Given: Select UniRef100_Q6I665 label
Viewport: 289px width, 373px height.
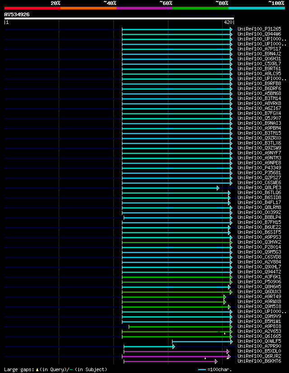Looking at the screenshot, I should point(259,337).
